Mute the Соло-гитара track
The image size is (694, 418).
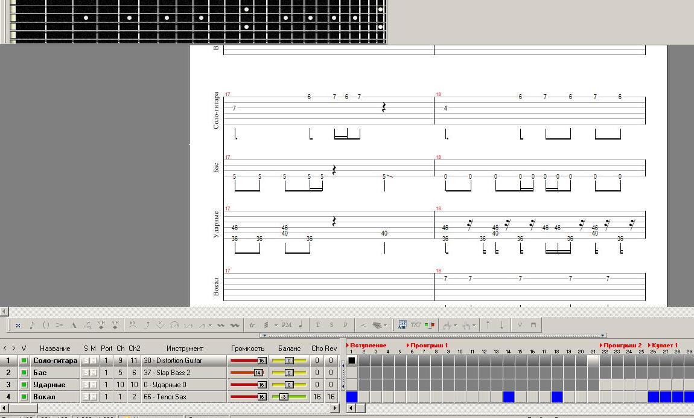click(94, 361)
